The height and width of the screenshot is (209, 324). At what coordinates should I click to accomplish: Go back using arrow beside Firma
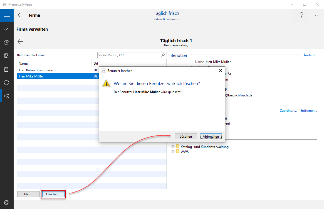coord(20,15)
